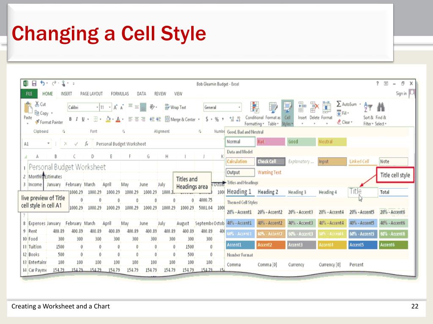Switch to the INSERT tab
This screenshot has height=324, width=433.
point(66,94)
